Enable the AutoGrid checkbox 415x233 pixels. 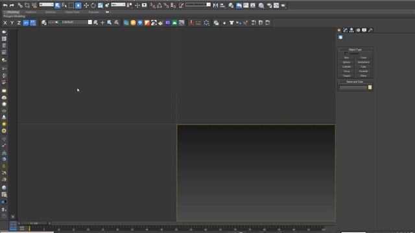[346, 53]
